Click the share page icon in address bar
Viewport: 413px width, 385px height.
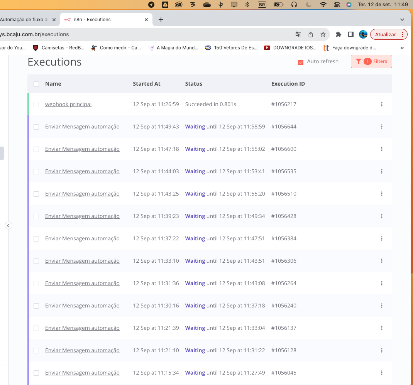(311, 34)
